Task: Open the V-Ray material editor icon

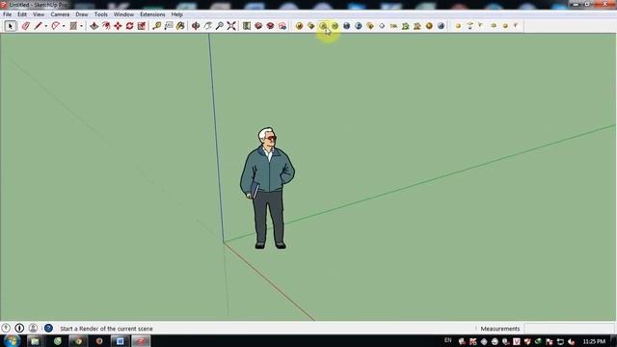Action: tap(299, 26)
